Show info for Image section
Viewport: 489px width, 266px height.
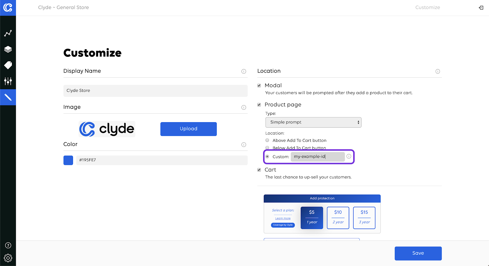tap(244, 107)
